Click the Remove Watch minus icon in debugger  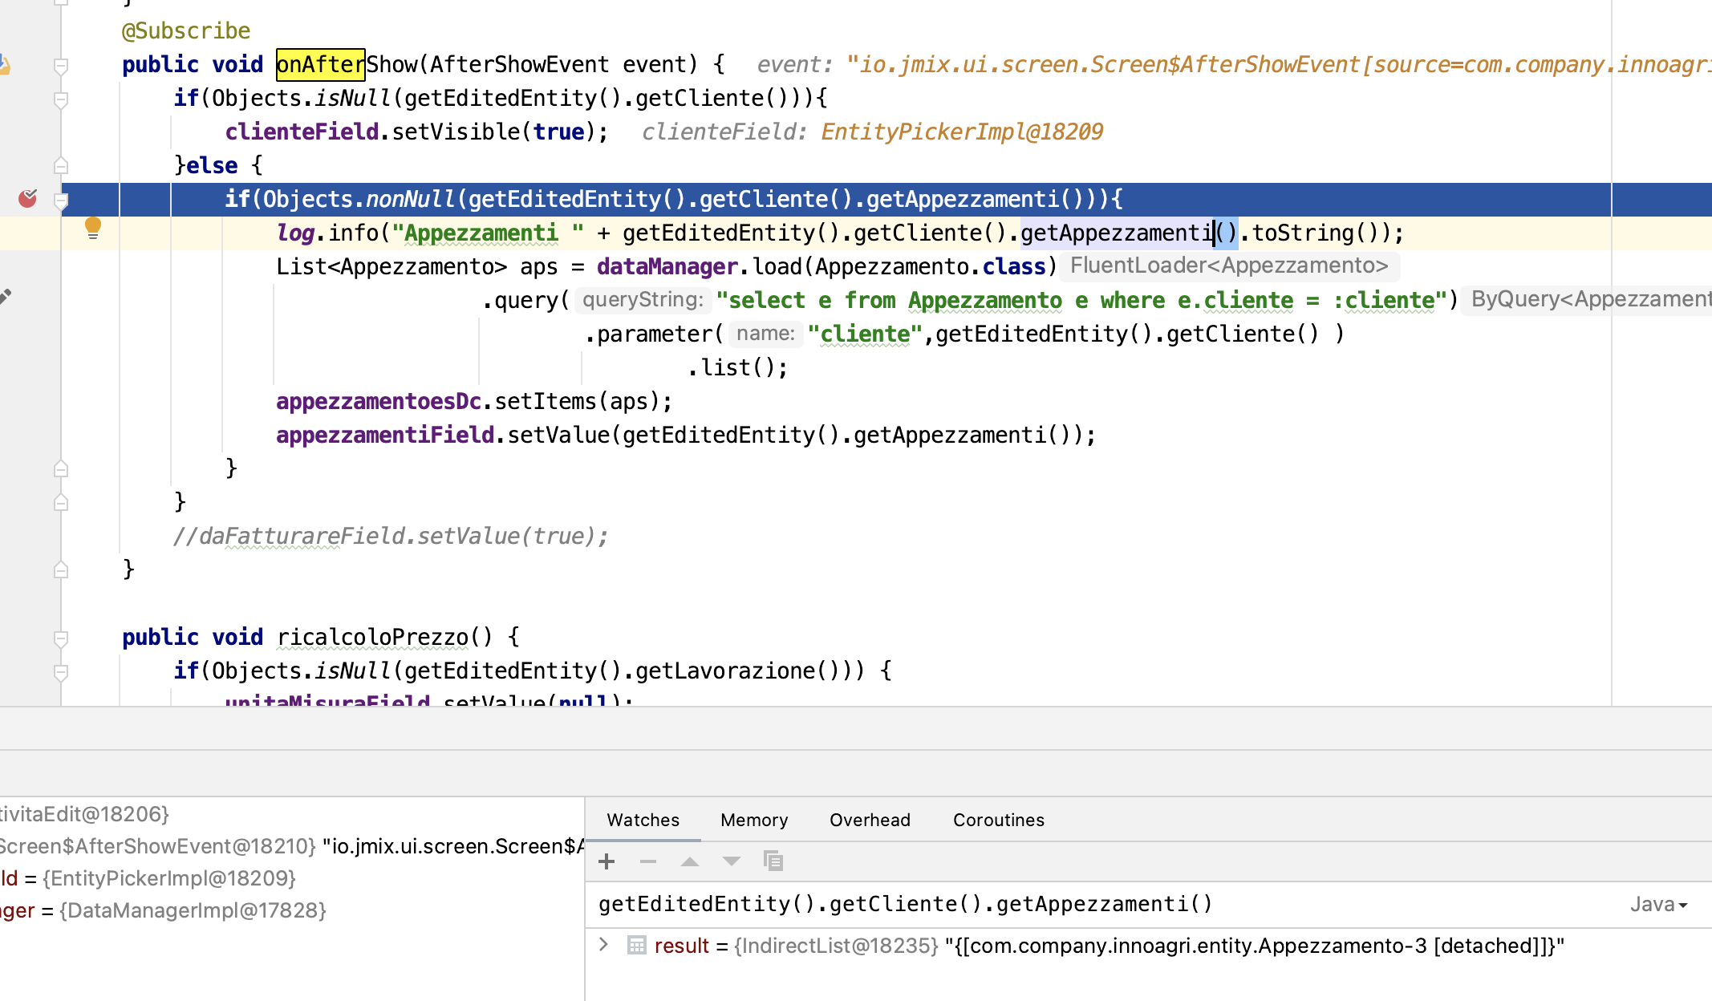click(x=648, y=861)
